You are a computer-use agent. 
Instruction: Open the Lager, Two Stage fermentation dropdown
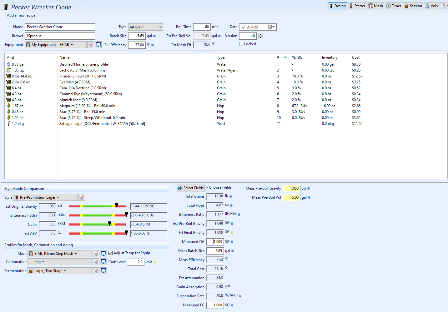pos(60,271)
